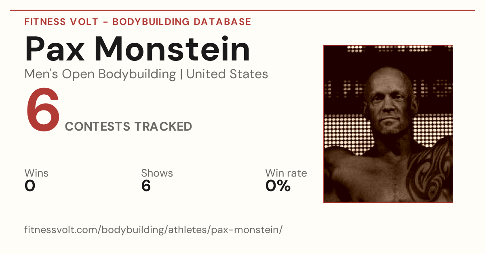Click the Shows stat label
Screen dimensions: 485x254
tap(157, 173)
